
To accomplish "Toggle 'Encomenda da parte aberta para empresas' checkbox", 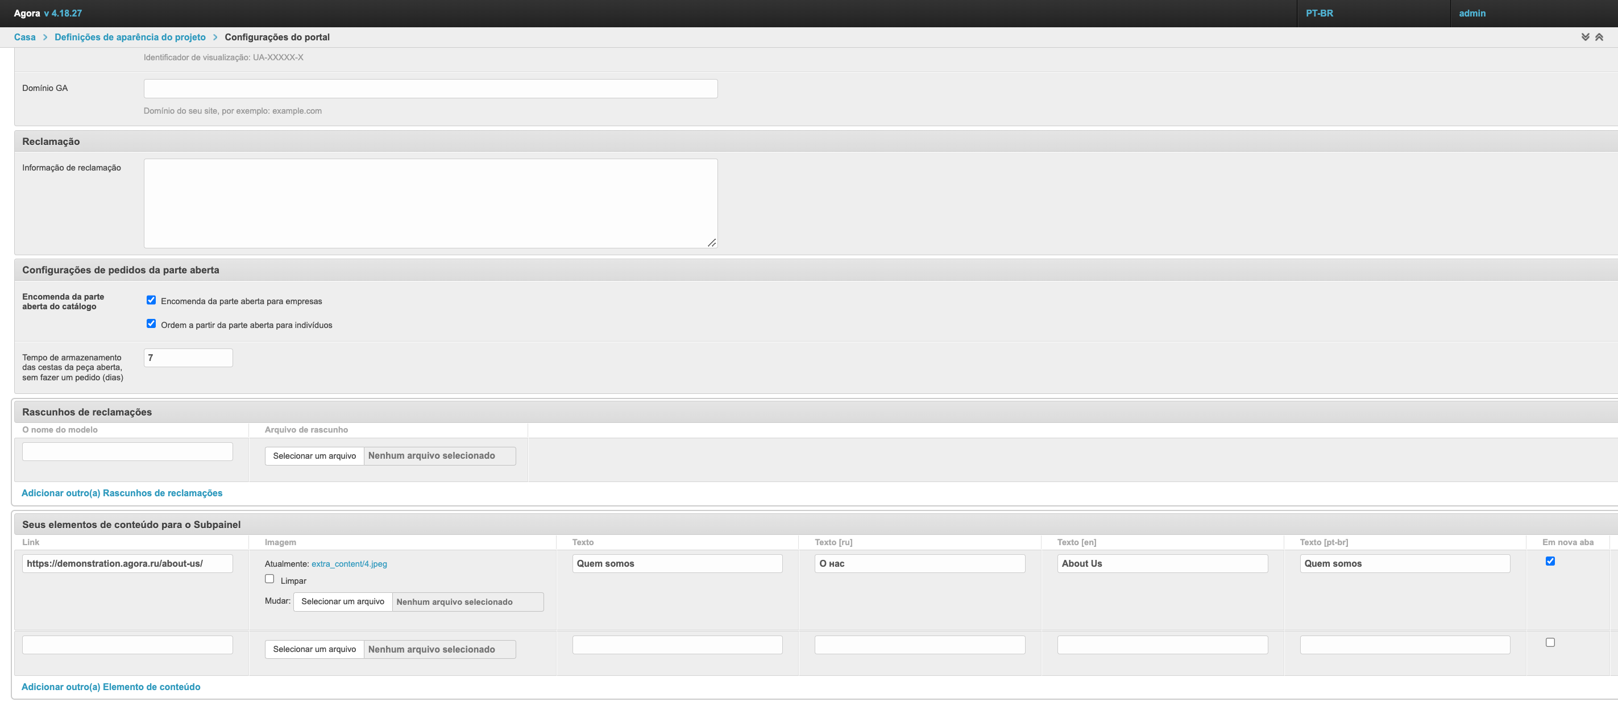I will 151,300.
